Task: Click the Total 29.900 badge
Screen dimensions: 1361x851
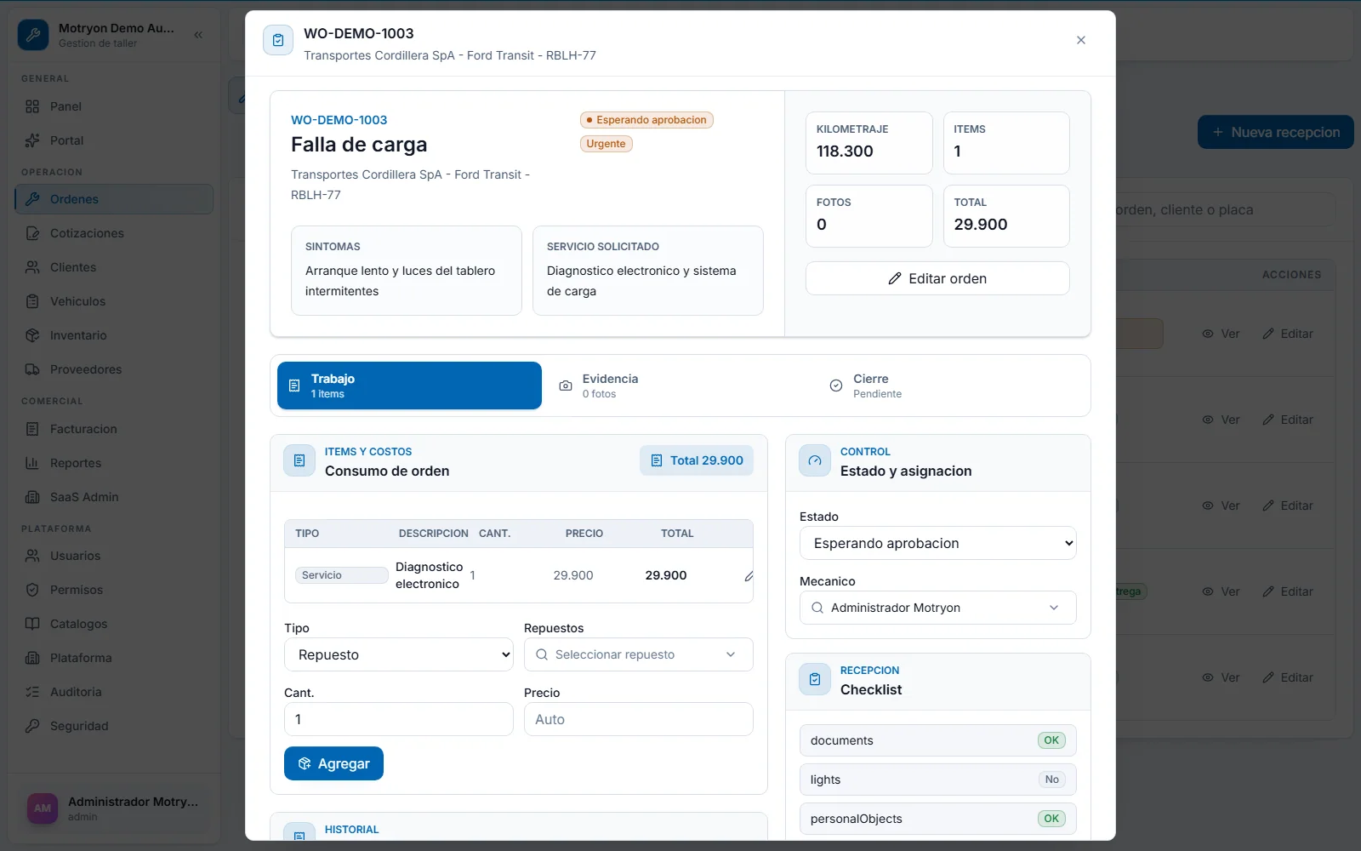Action: click(697, 460)
